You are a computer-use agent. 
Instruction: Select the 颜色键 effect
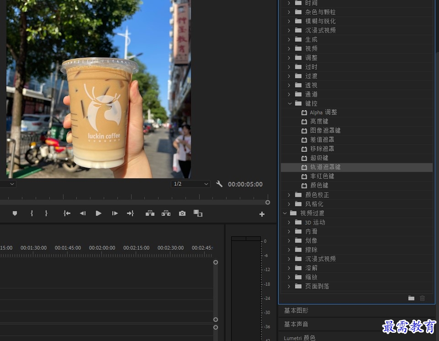[x=319, y=186]
